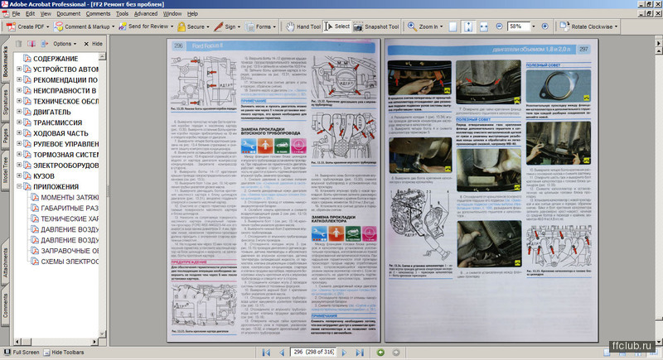Expand the ТРАНСМИССИЯ bookmark

click(19, 122)
